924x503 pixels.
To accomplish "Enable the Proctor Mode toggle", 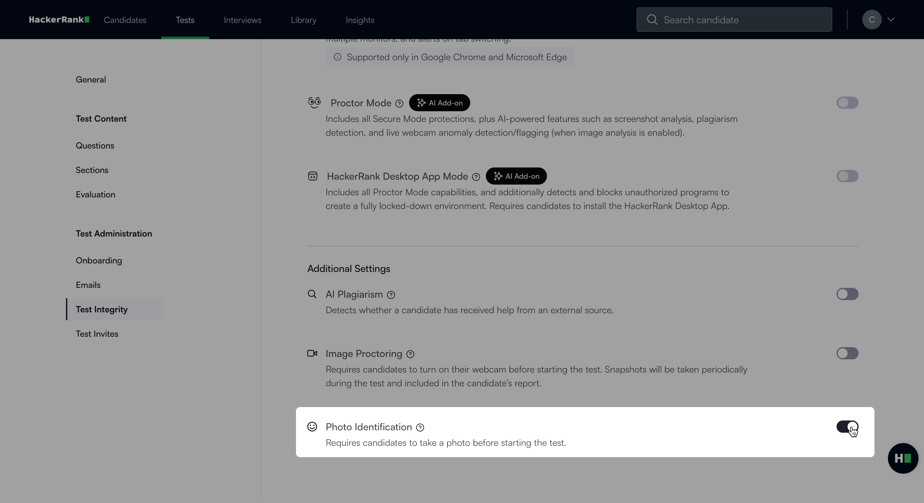I will click(x=847, y=103).
